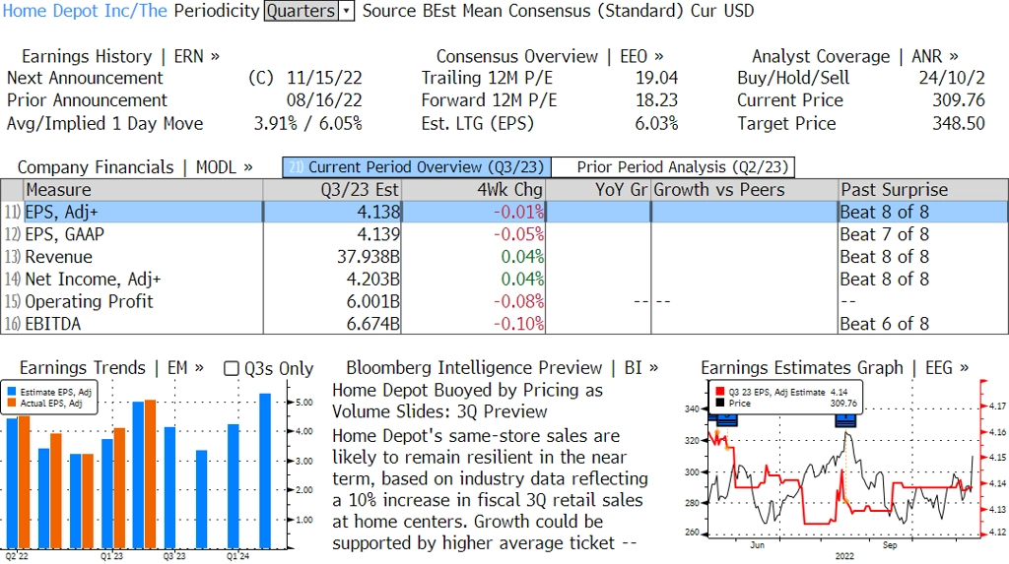
Task: Click the Prior Announcement date 08/16/22
Action: click(324, 100)
